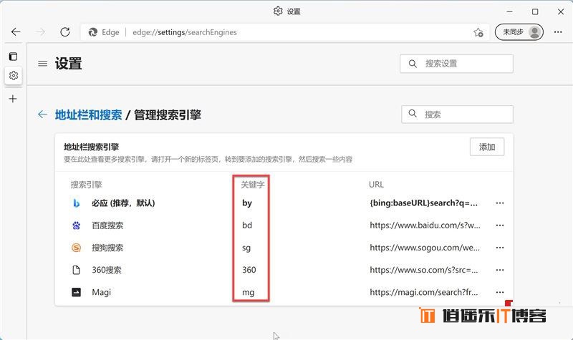This screenshot has height=340, width=573.
Task: Go back with the browser back arrow
Action: pyautogui.click(x=16, y=32)
